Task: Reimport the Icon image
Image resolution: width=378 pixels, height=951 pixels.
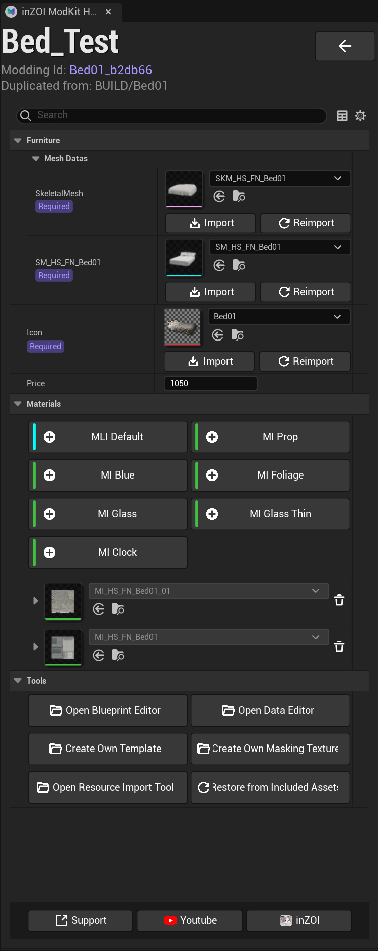Action: pos(305,362)
